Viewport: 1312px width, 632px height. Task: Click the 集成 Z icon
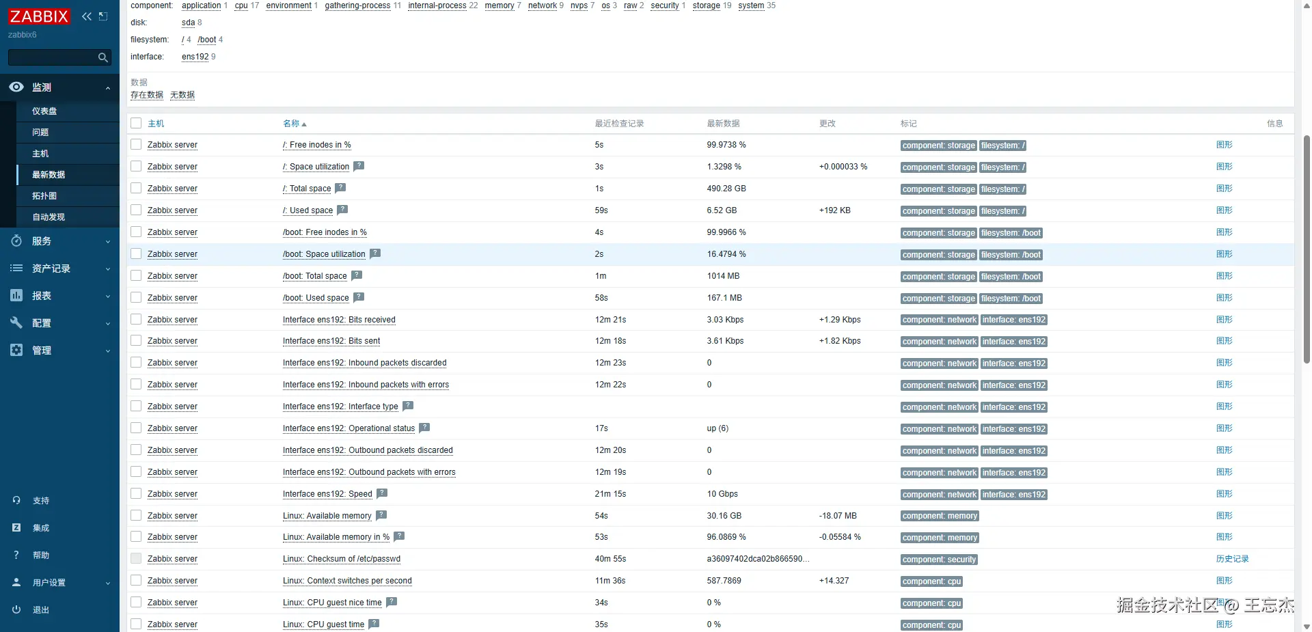(16, 527)
